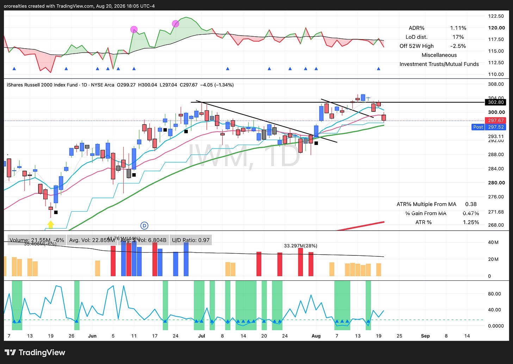Click the -2.5% off-high value
Image resolution: width=513 pixels, height=364 pixels.
(458, 46)
